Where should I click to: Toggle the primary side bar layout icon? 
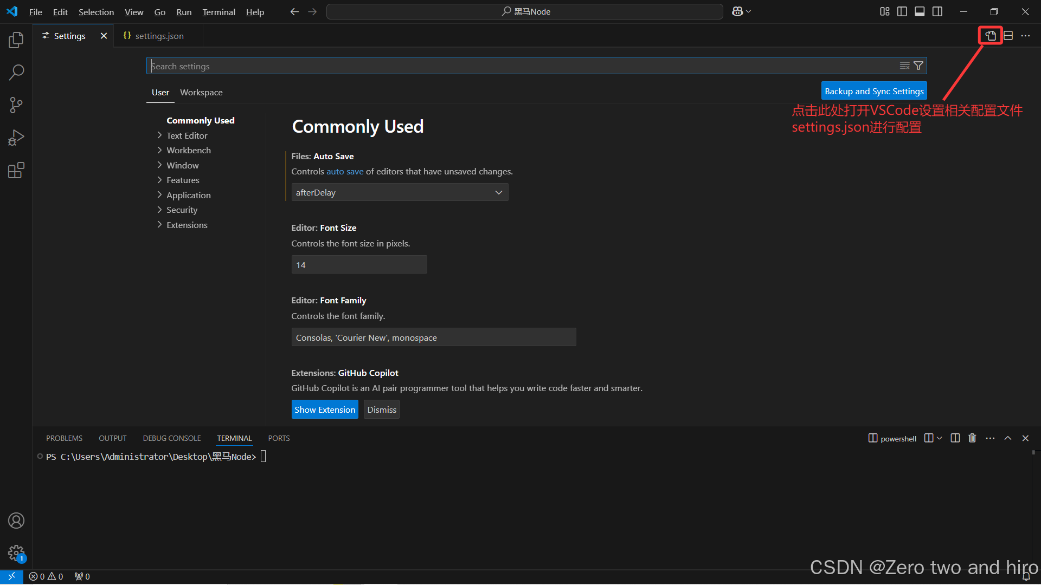pyautogui.click(x=902, y=11)
